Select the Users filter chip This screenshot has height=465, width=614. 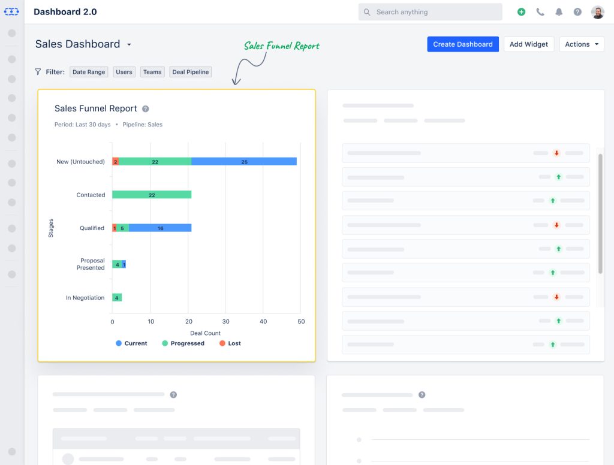pos(124,71)
